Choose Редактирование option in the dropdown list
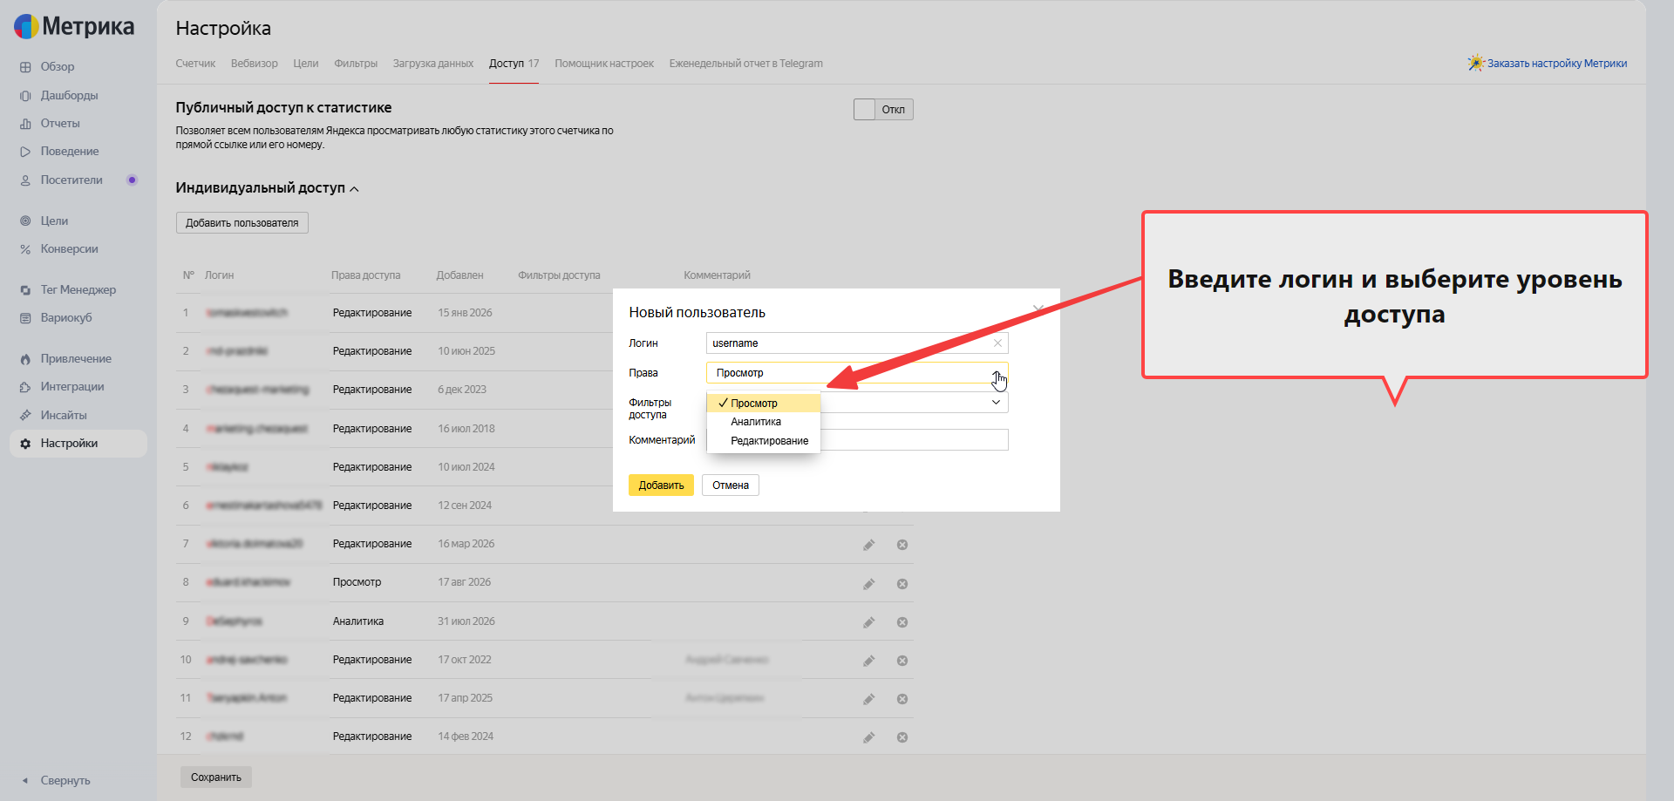Image resolution: width=1674 pixels, height=801 pixels. coord(764,441)
